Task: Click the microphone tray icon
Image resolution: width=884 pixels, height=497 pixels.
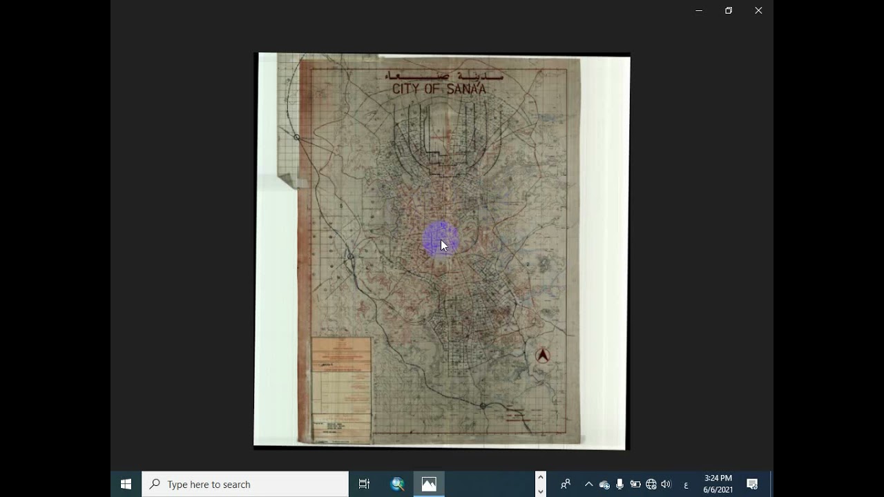Action: click(x=619, y=485)
